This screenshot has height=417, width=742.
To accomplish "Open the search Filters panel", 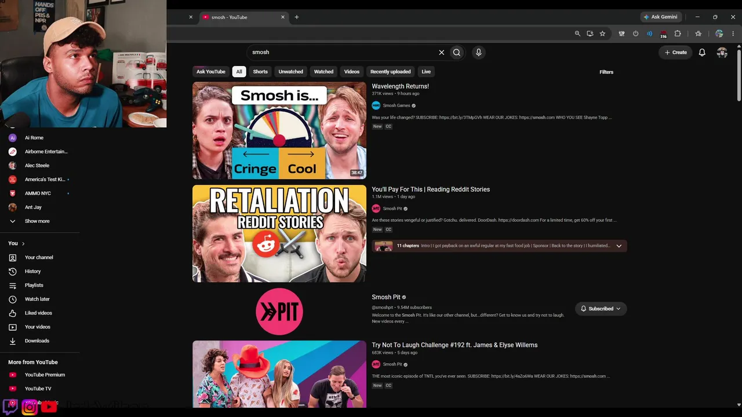I will [606, 72].
